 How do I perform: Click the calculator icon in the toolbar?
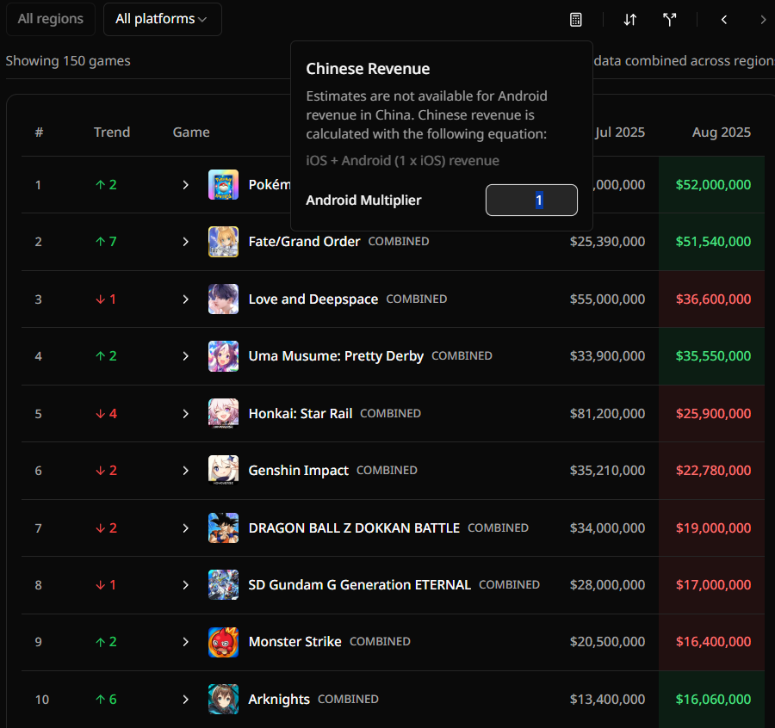pyautogui.click(x=576, y=20)
